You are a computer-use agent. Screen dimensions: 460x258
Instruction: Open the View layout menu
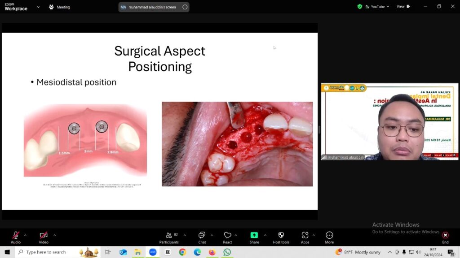[403, 6]
